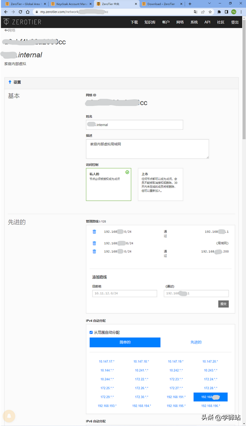The width and height of the screenshot is (246, 426).
Task: Choose the 10.243.*.* range
Action: pos(211,370)
